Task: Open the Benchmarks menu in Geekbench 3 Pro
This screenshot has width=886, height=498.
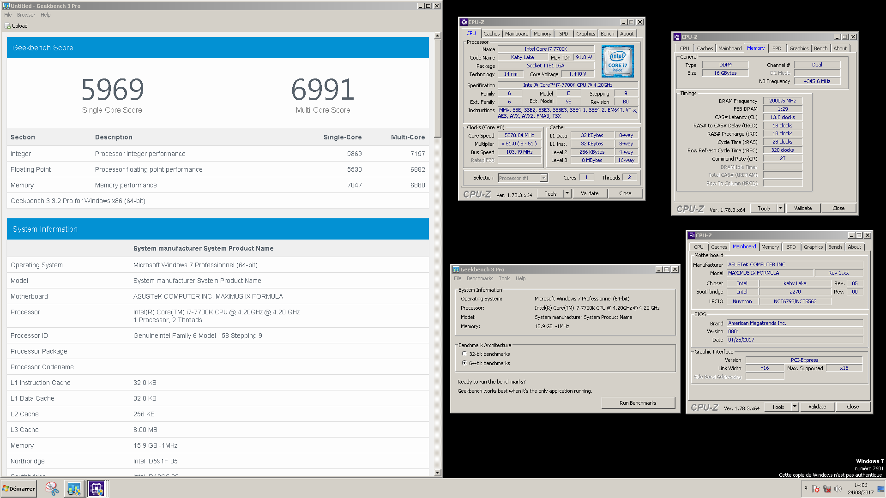Action: tap(480, 278)
